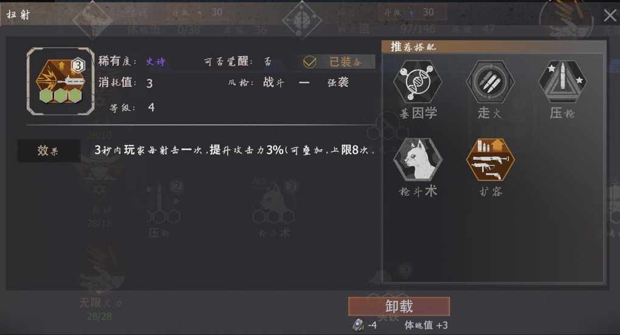The image size is (620, 335).
Task: Click the chip cost icon below 卸载
Action: 358,325
